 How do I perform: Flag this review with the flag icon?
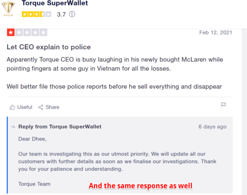click(223, 105)
